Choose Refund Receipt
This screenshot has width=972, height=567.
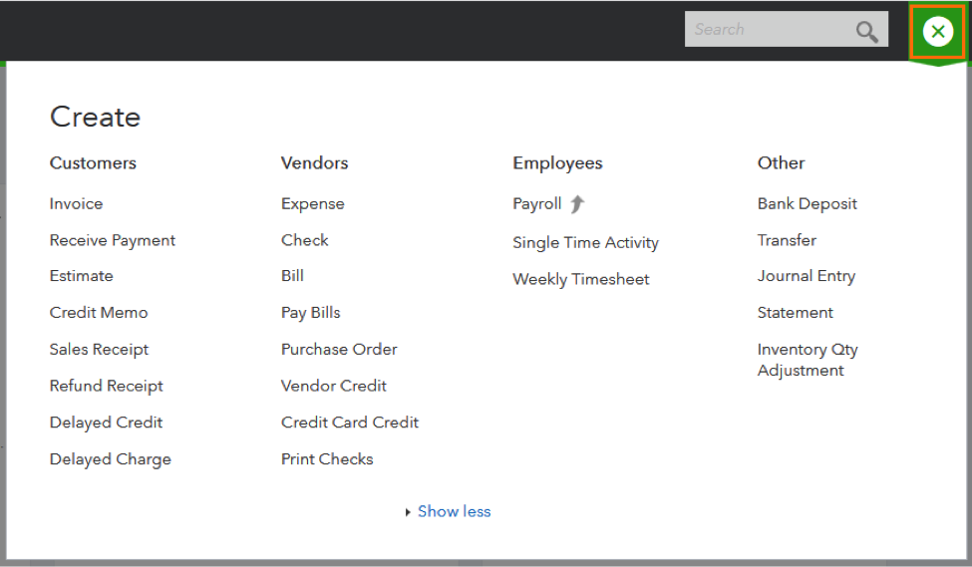[x=106, y=386]
